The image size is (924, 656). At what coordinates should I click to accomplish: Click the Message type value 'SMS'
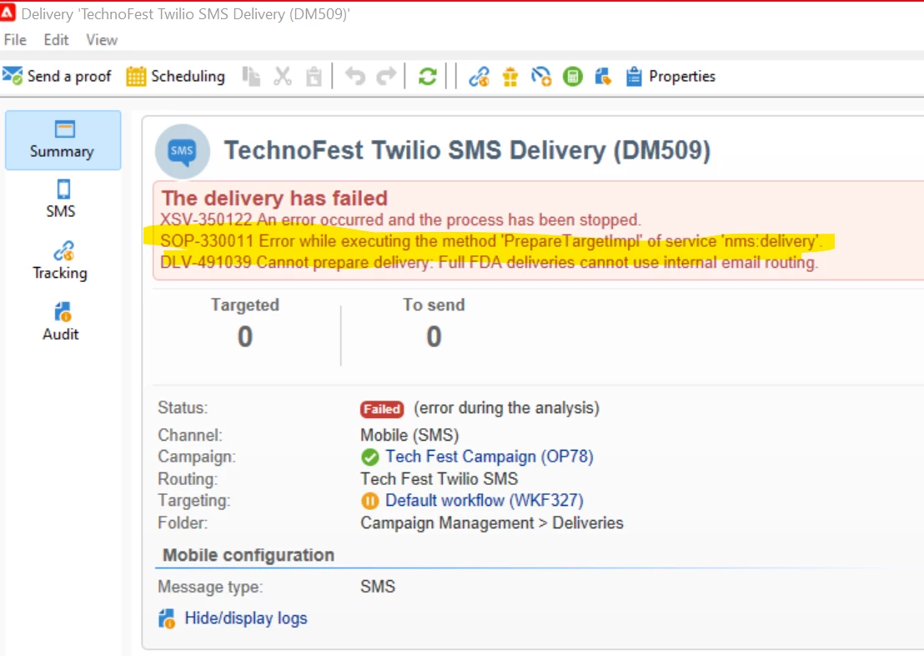[x=378, y=587]
